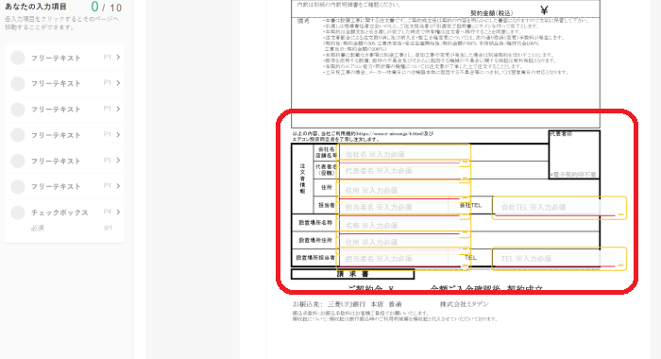Select the 会社TEL ※入力必須 field
The image size is (661, 359).
[559, 208]
